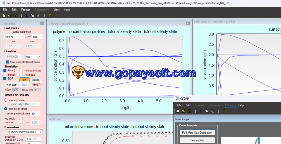
Task: Toggle from corrected block times checkbox
Action: tap(7, 62)
